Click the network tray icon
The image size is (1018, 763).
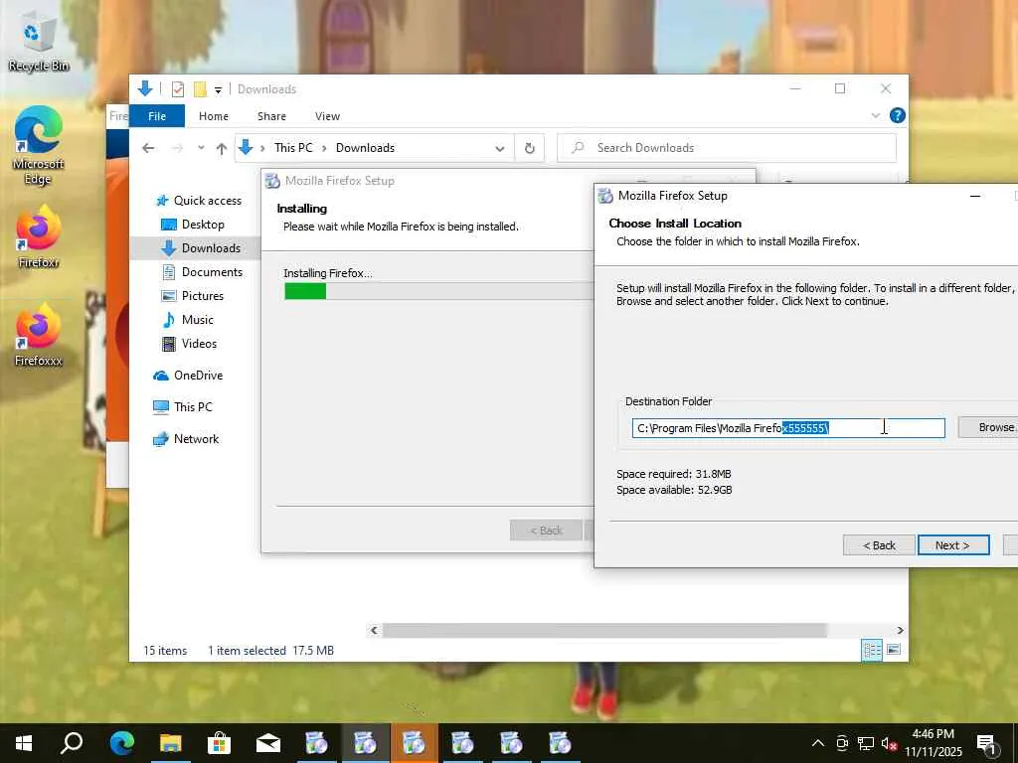tap(866, 743)
